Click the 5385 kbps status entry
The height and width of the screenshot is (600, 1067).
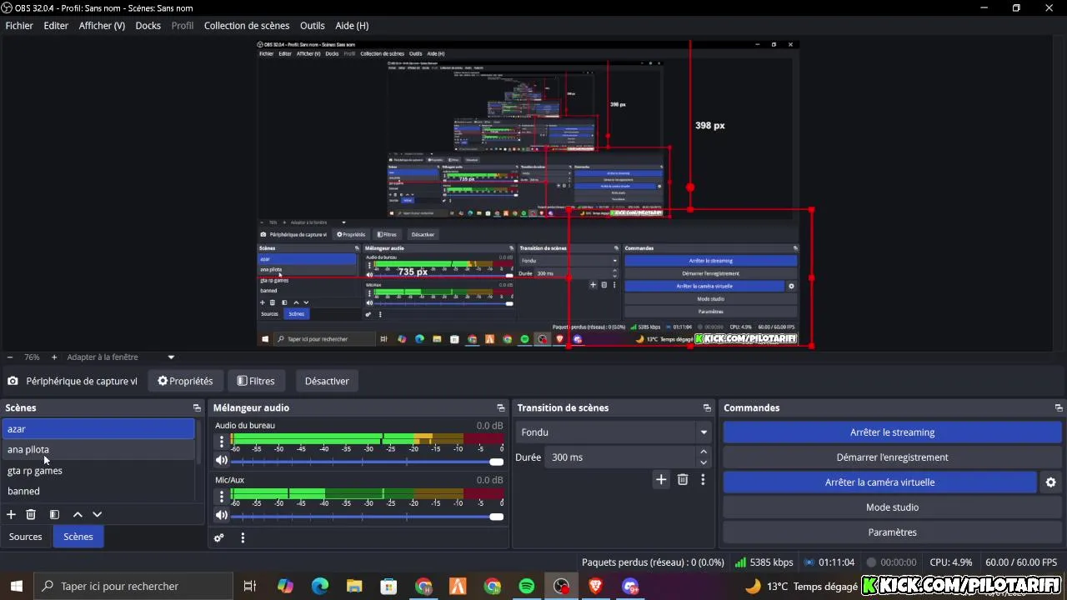(x=764, y=562)
